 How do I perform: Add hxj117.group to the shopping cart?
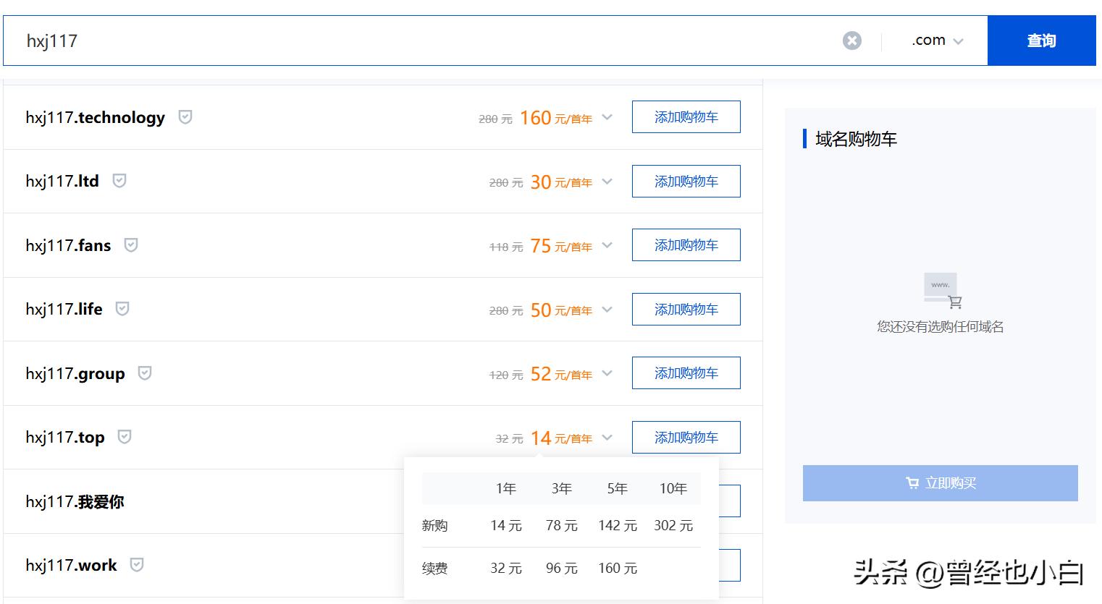tap(686, 373)
